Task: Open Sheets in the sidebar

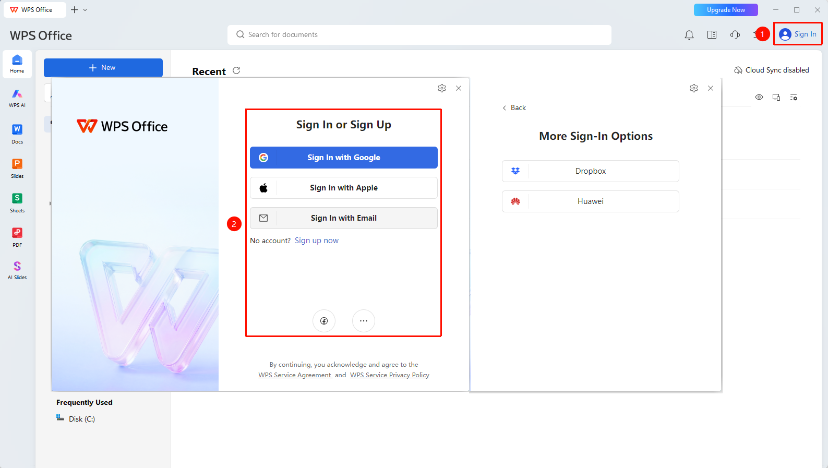Action: [17, 202]
